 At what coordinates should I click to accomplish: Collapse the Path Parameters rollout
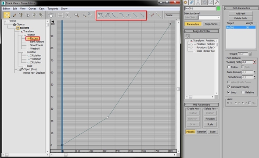click(x=241, y=8)
